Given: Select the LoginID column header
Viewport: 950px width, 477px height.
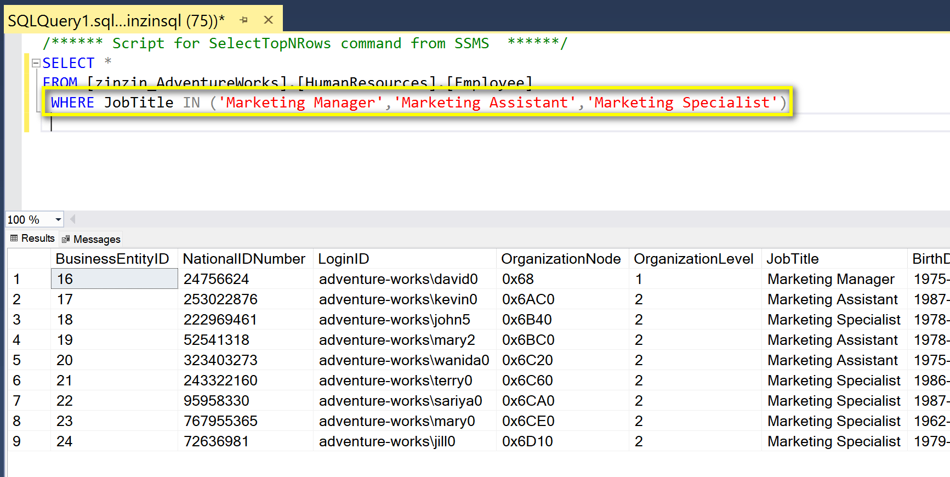Looking at the screenshot, I should (405, 259).
